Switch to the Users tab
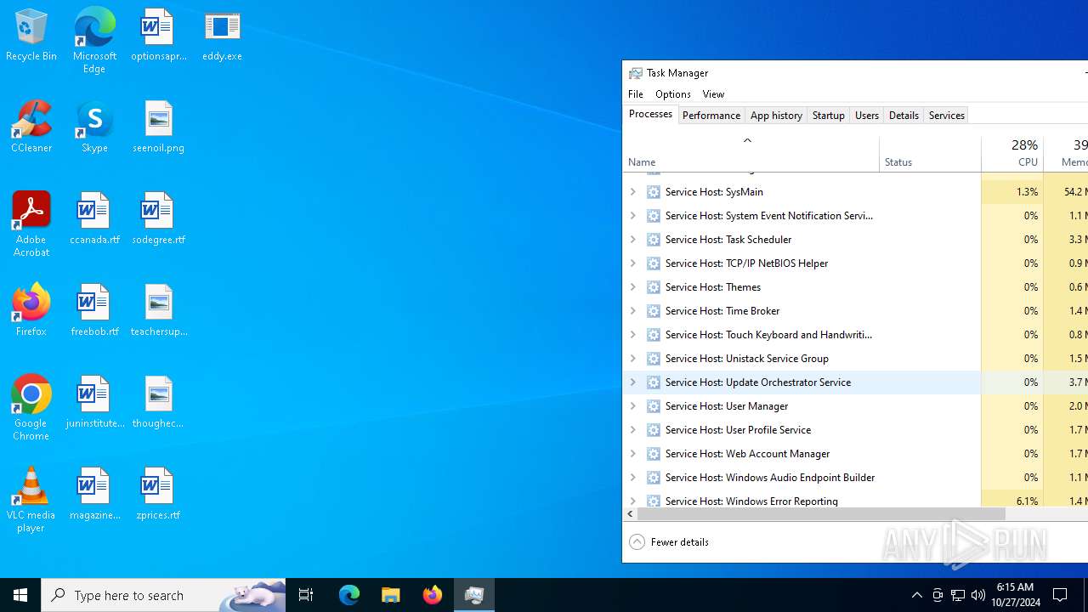Viewport: 1088px width, 612px height. coord(867,116)
